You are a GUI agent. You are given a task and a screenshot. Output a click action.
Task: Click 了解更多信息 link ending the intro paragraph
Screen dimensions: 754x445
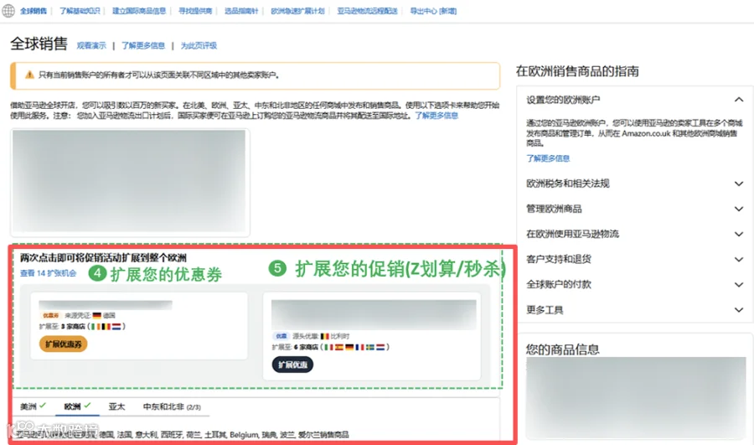(x=436, y=116)
